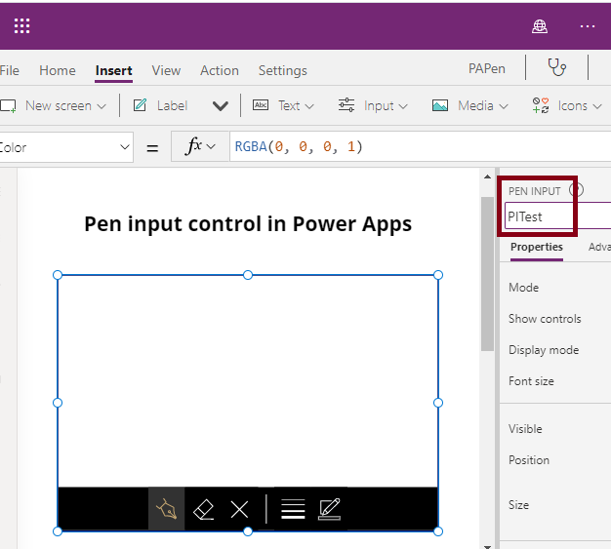Screen dimensions: 611x549
Task: Click the Mode property label
Action: (524, 288)
